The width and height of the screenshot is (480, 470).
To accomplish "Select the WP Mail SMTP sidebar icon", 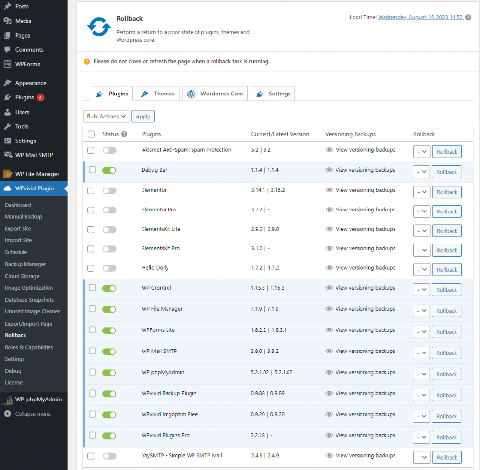I will point(7,156).
